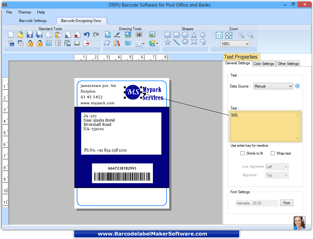
Task: Select the custom splash shape tool
Action: pos(107,43)
